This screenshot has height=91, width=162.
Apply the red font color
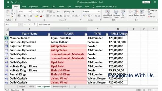point(41,16)
